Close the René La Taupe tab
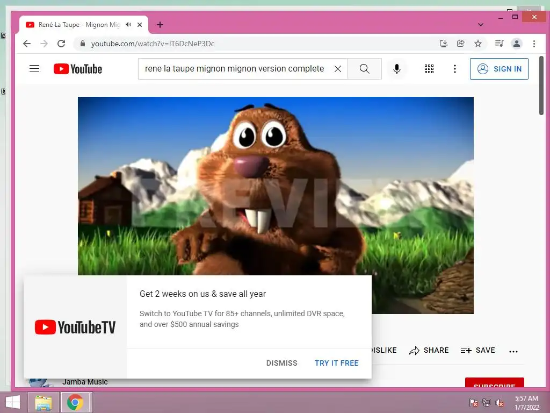The height and width of the screenshot is (413, 550). click(x=140, y=25)
